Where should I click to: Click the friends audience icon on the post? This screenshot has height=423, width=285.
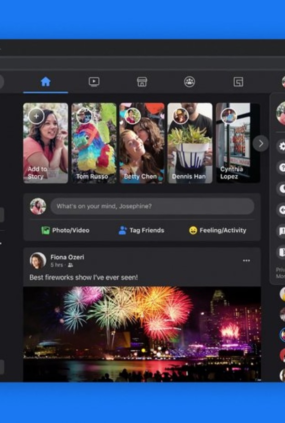coord(70,265)
